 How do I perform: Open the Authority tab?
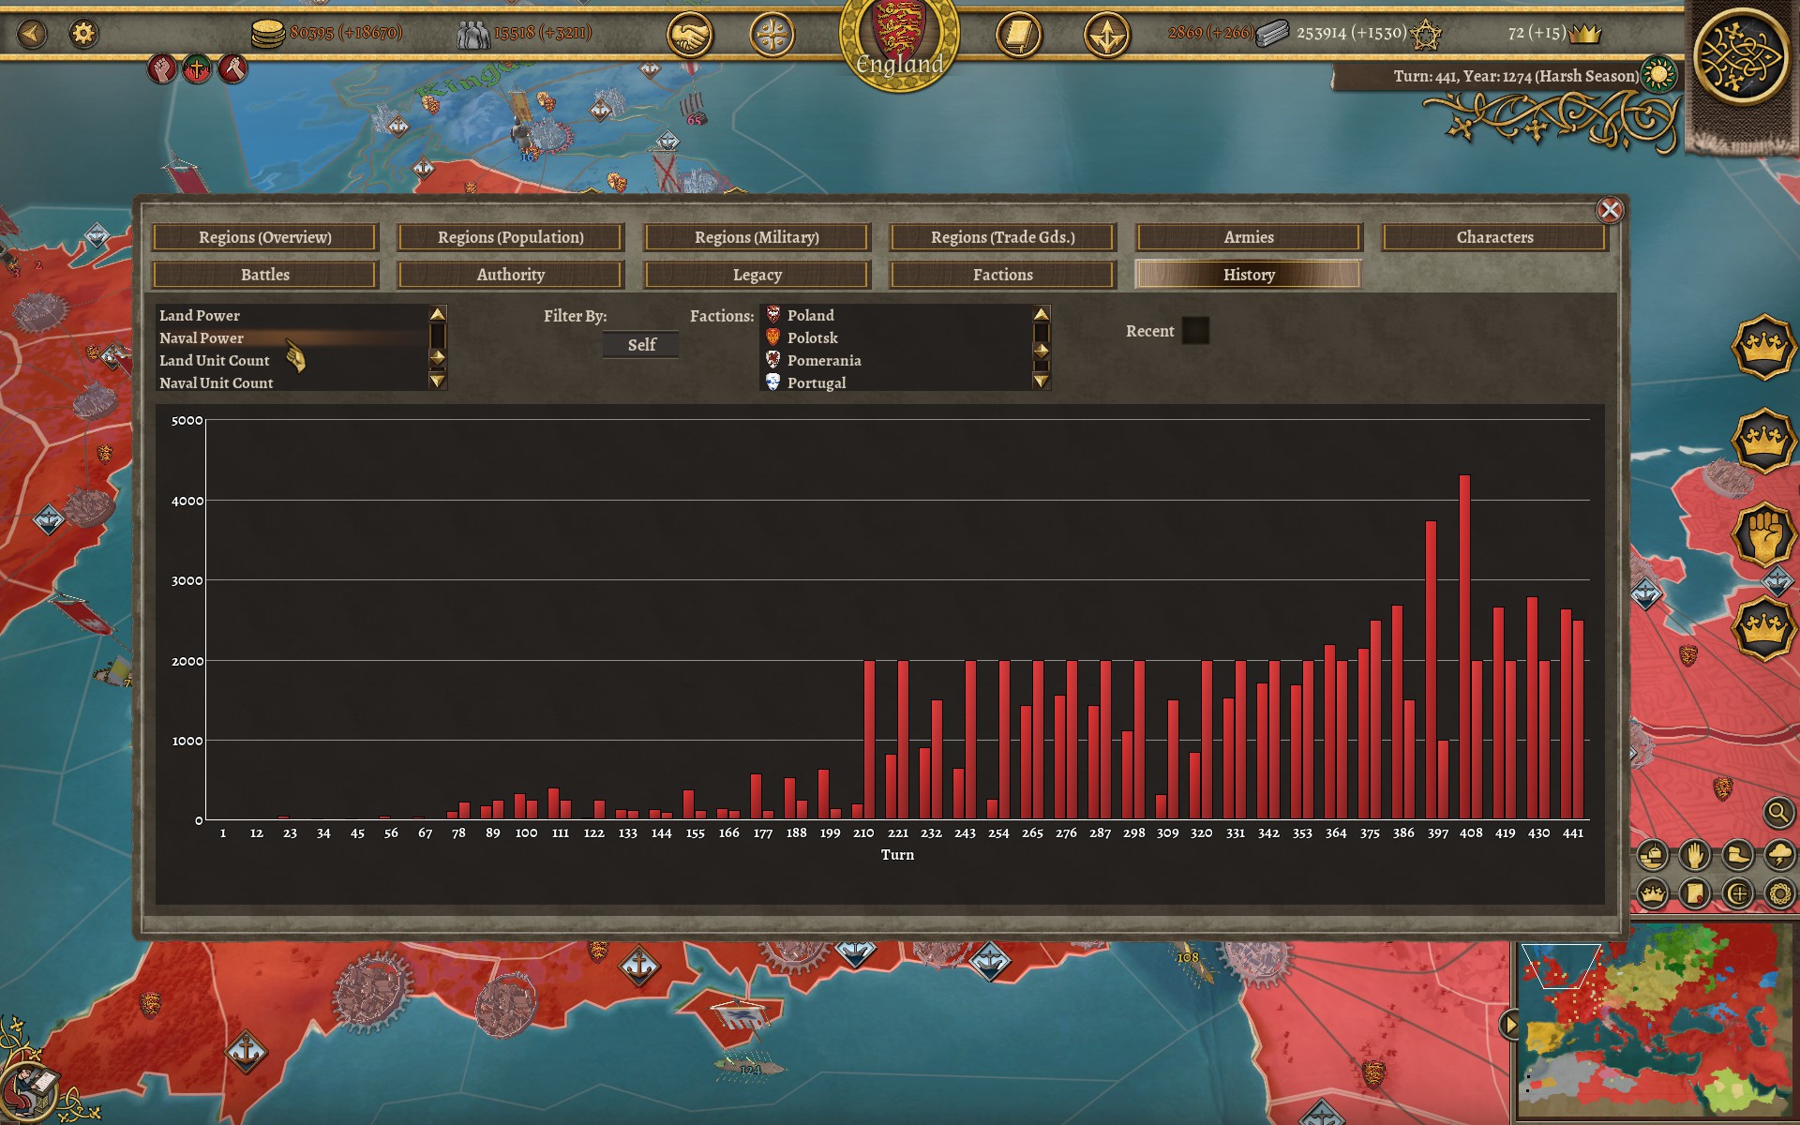click(511, 275)
